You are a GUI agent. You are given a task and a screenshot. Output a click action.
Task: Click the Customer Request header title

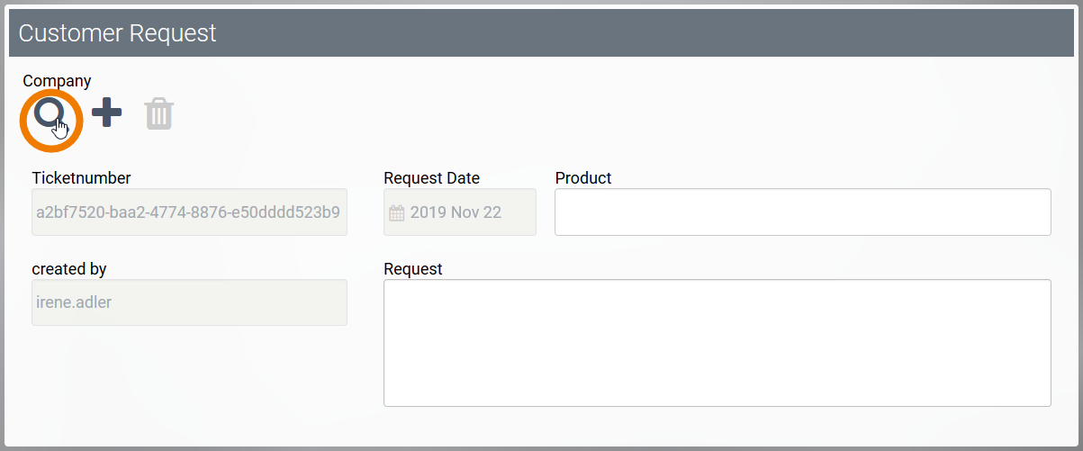click(x=117, y=33)
